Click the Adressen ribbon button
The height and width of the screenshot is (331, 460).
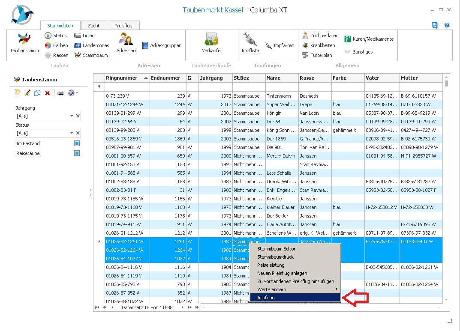click(x=126, y=42)
